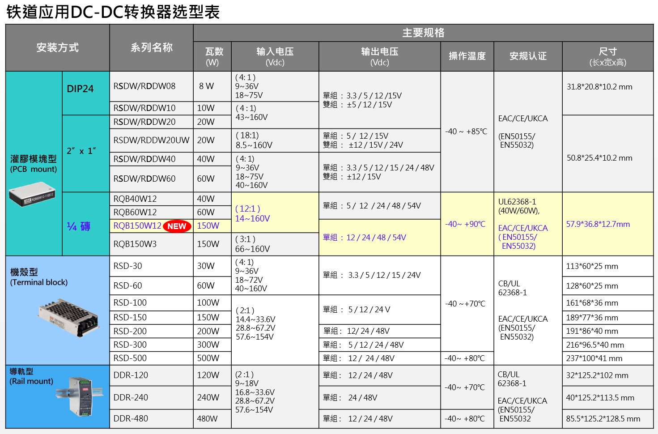Click the RSDW/RDDW20UW series name
The height and width of the screenshot is (434, 658).
tap(151, 140)
